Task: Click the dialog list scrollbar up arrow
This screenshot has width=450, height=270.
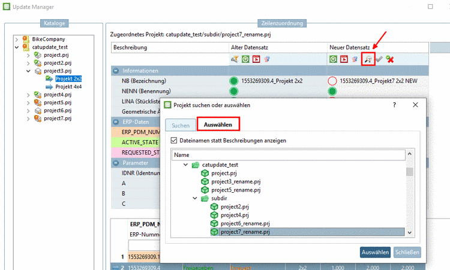Action: 410,154
